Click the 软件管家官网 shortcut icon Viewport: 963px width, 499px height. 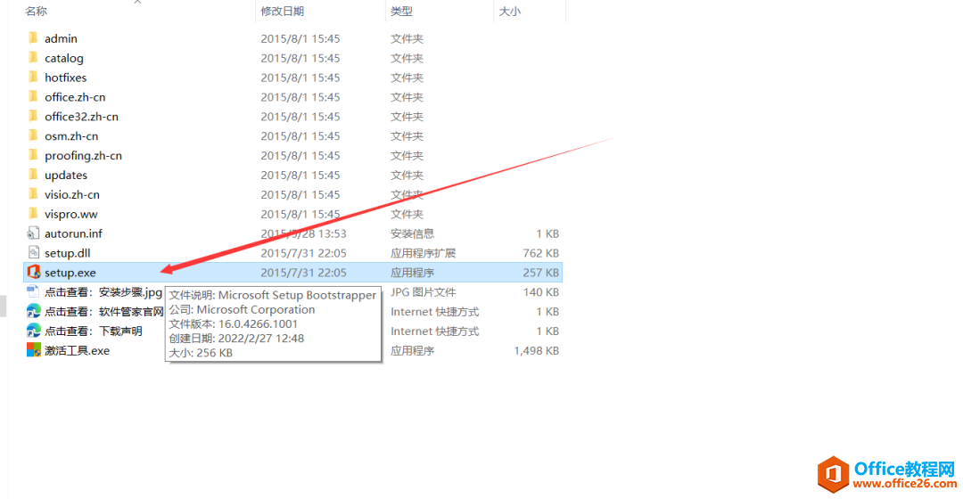point(33,311)
